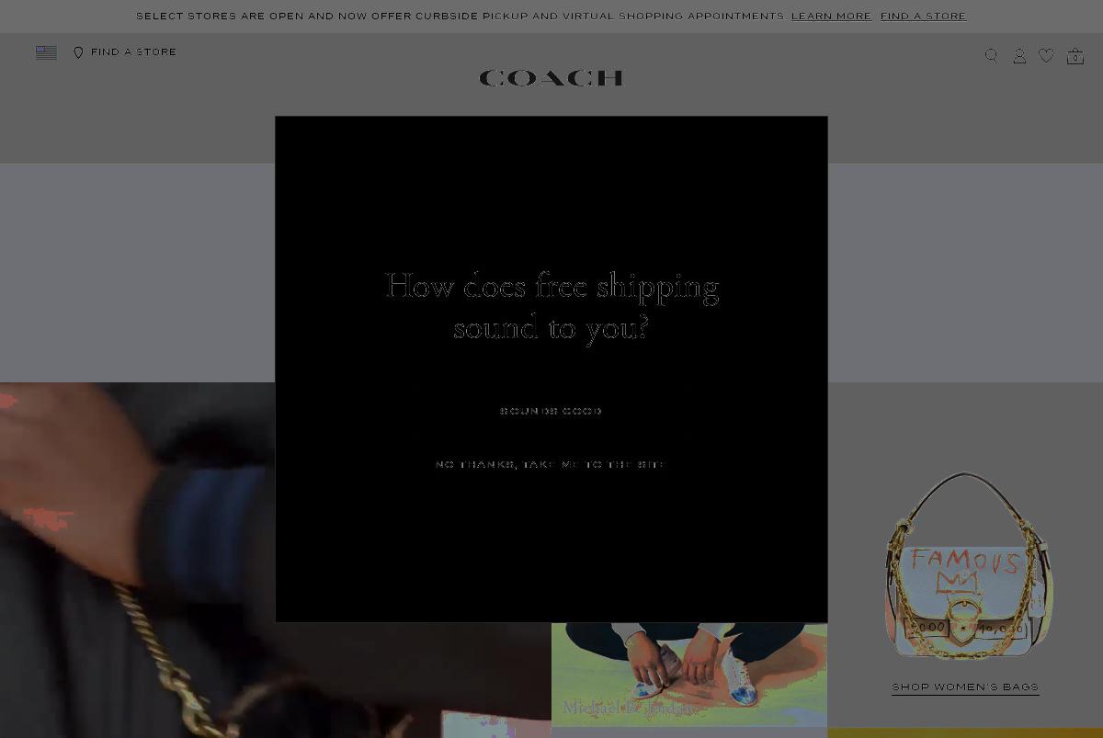This screenshot has height=738, width=1103.
Task: Go home via the COACH logo
Action: pos(551,78)
